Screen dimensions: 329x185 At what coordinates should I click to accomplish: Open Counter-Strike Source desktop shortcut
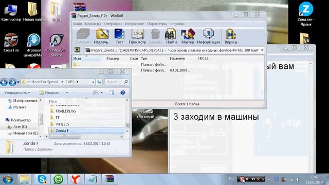tap(57, 46)
